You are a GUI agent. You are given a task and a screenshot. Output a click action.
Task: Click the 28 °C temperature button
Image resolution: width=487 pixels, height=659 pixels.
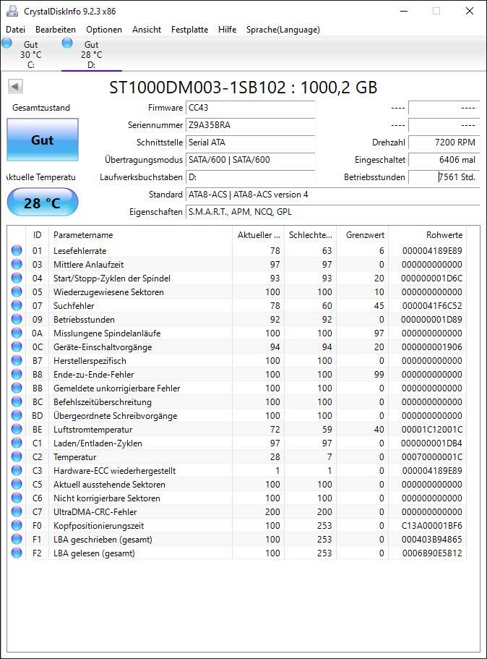coord(43,203)
